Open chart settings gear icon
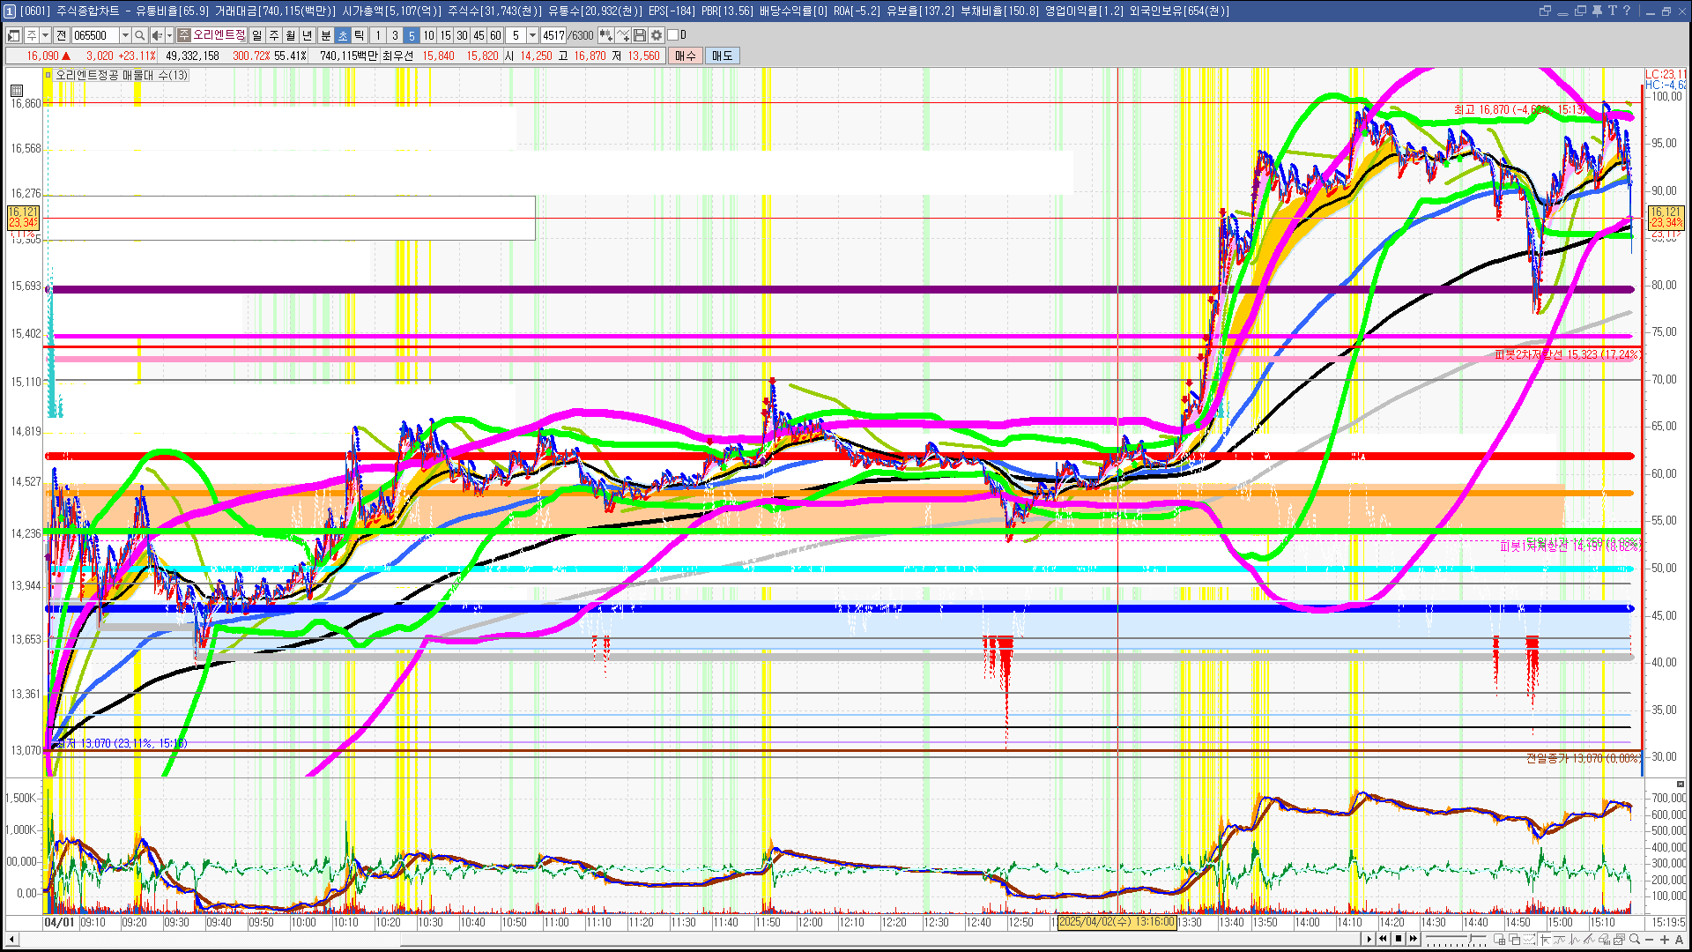The image size is (1692, 952). coord(657,35)
